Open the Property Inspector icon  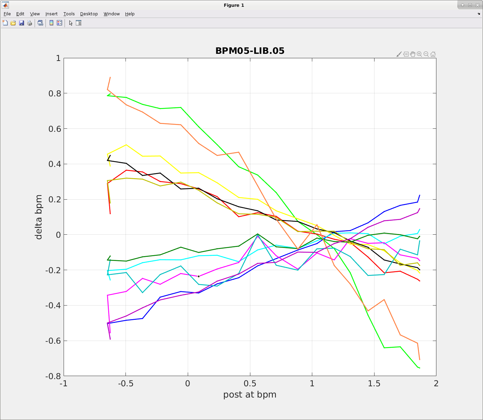(x=79, y=23)
